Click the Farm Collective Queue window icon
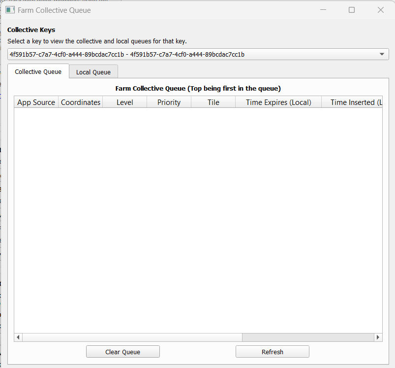 pos(10,10)
